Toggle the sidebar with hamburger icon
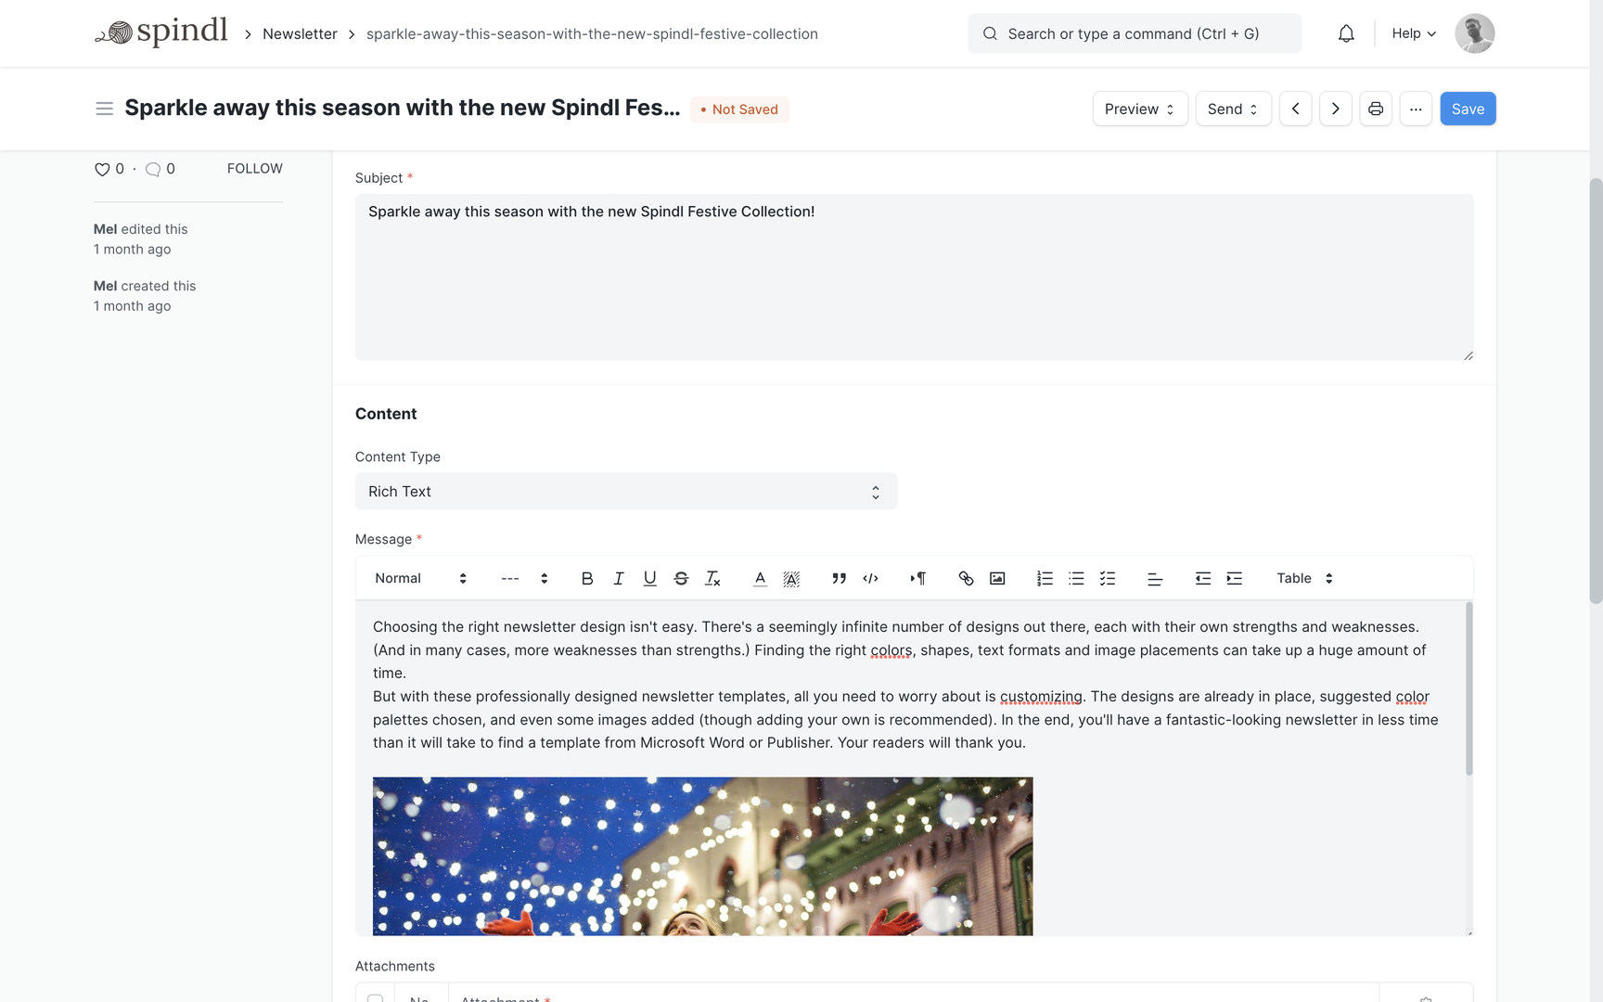 (105, 109)
